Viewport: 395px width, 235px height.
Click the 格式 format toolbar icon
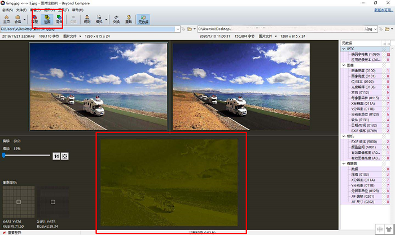[99, 19]
